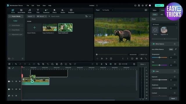This screenshot has height=104, width=186.
Task: Click the Reset button in the color panel
Action: (173, 99)
